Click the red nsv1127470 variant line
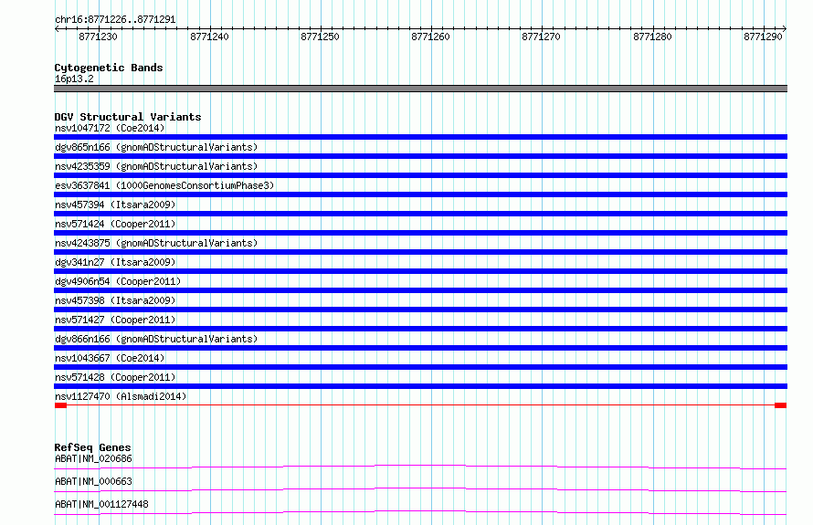This screenshot has height=525, width=813. pos(420,405)
